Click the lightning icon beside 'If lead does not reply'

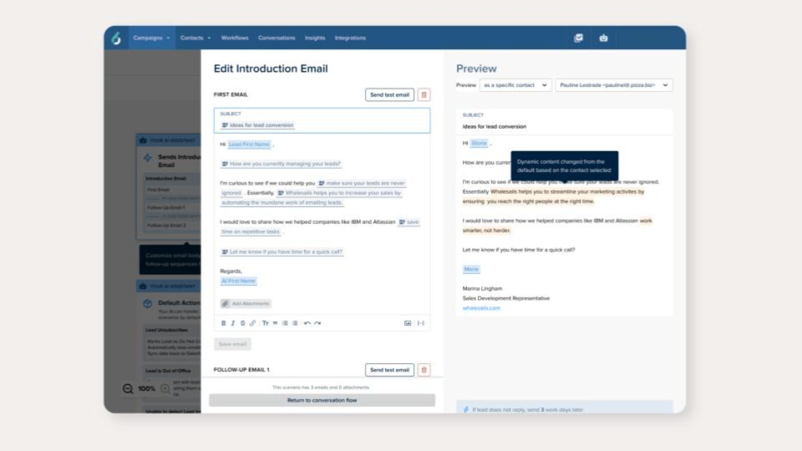pyautogui.click(x=466, y=410)
